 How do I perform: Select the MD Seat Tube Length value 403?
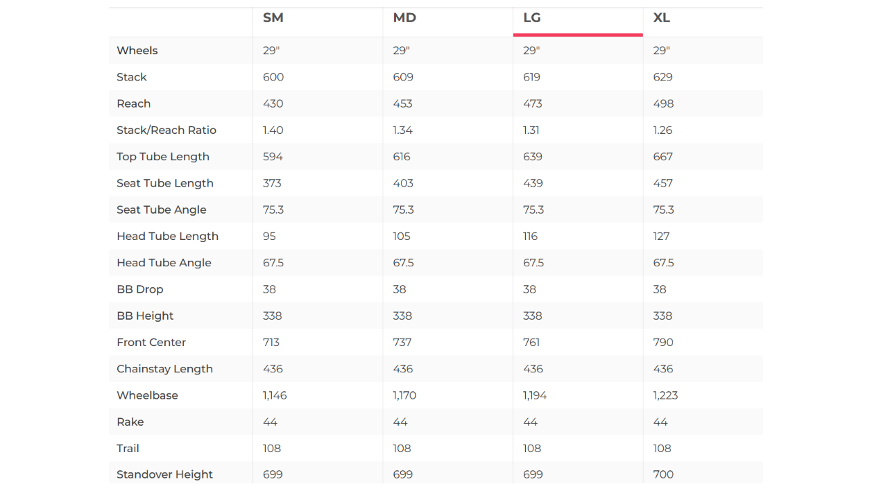pyautogui.click(x=403, y=183)
